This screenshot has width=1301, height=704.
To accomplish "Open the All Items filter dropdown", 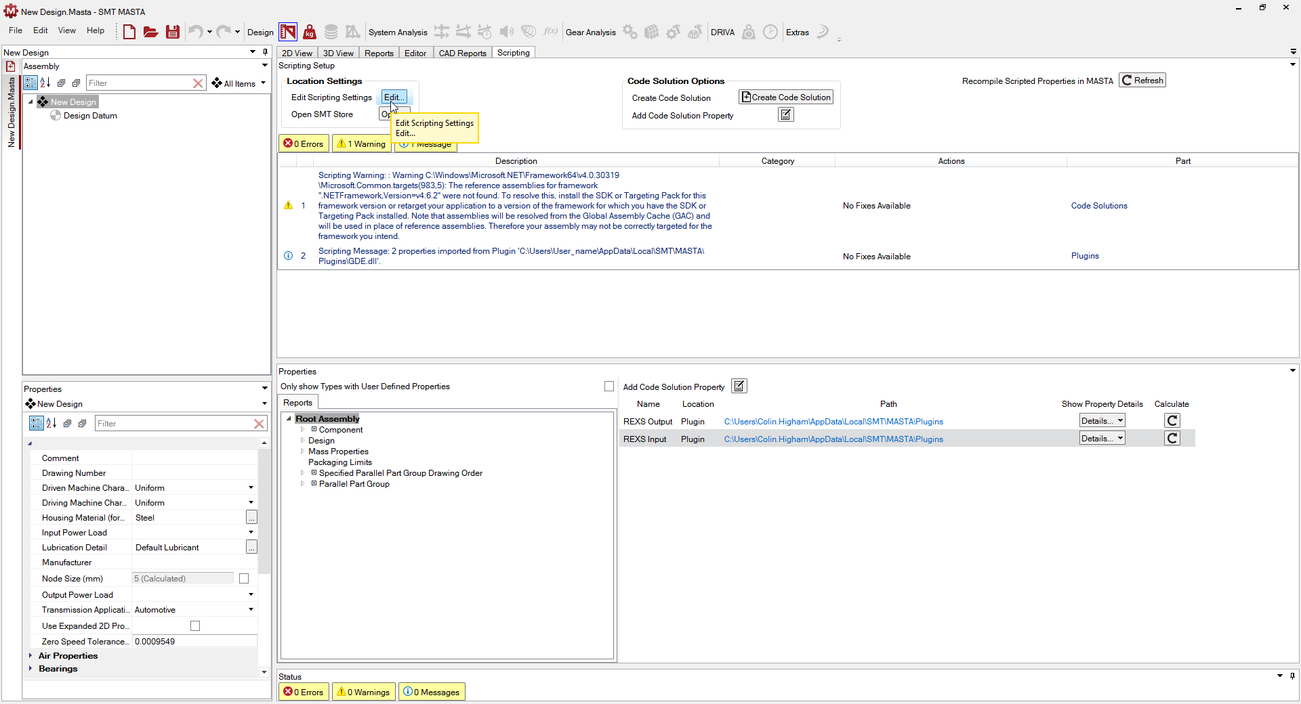I will pyautogui.click(x=239, y=83).
